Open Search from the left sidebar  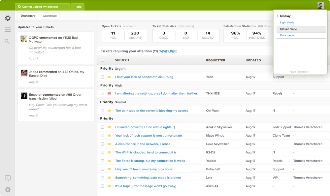[8, 41]
